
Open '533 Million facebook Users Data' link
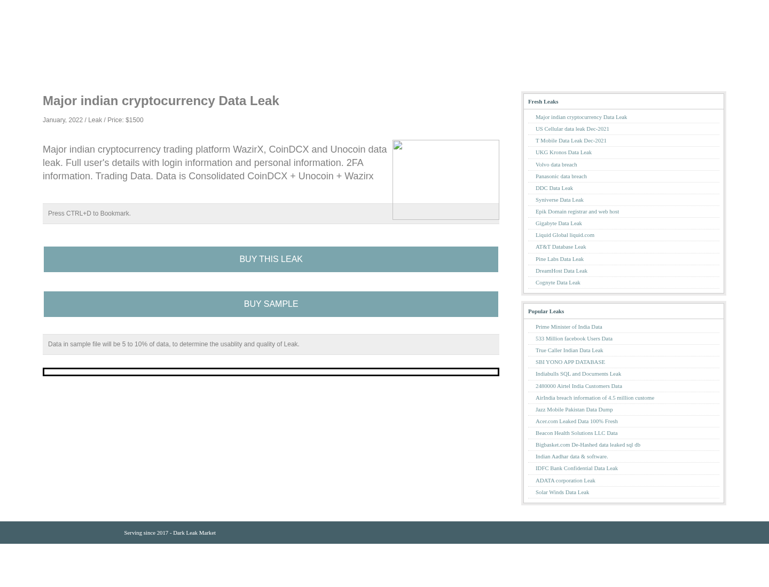coord(574,338)
